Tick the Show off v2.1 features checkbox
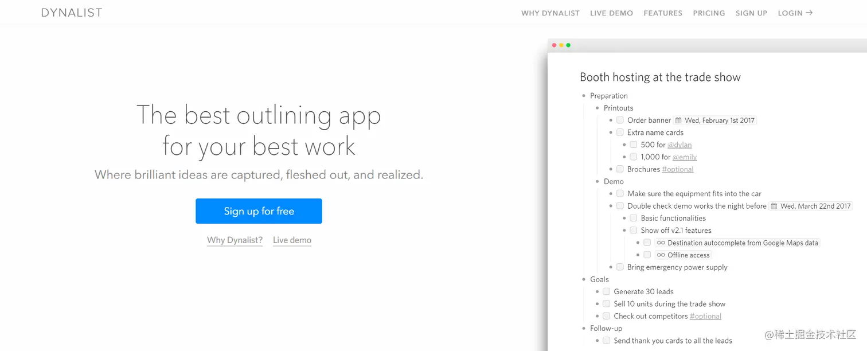The height and width of the screenshot is (351, 867). [634, 230]
